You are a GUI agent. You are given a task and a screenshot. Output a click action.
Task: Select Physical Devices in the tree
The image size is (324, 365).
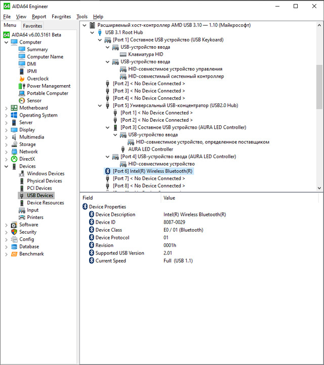45,181
